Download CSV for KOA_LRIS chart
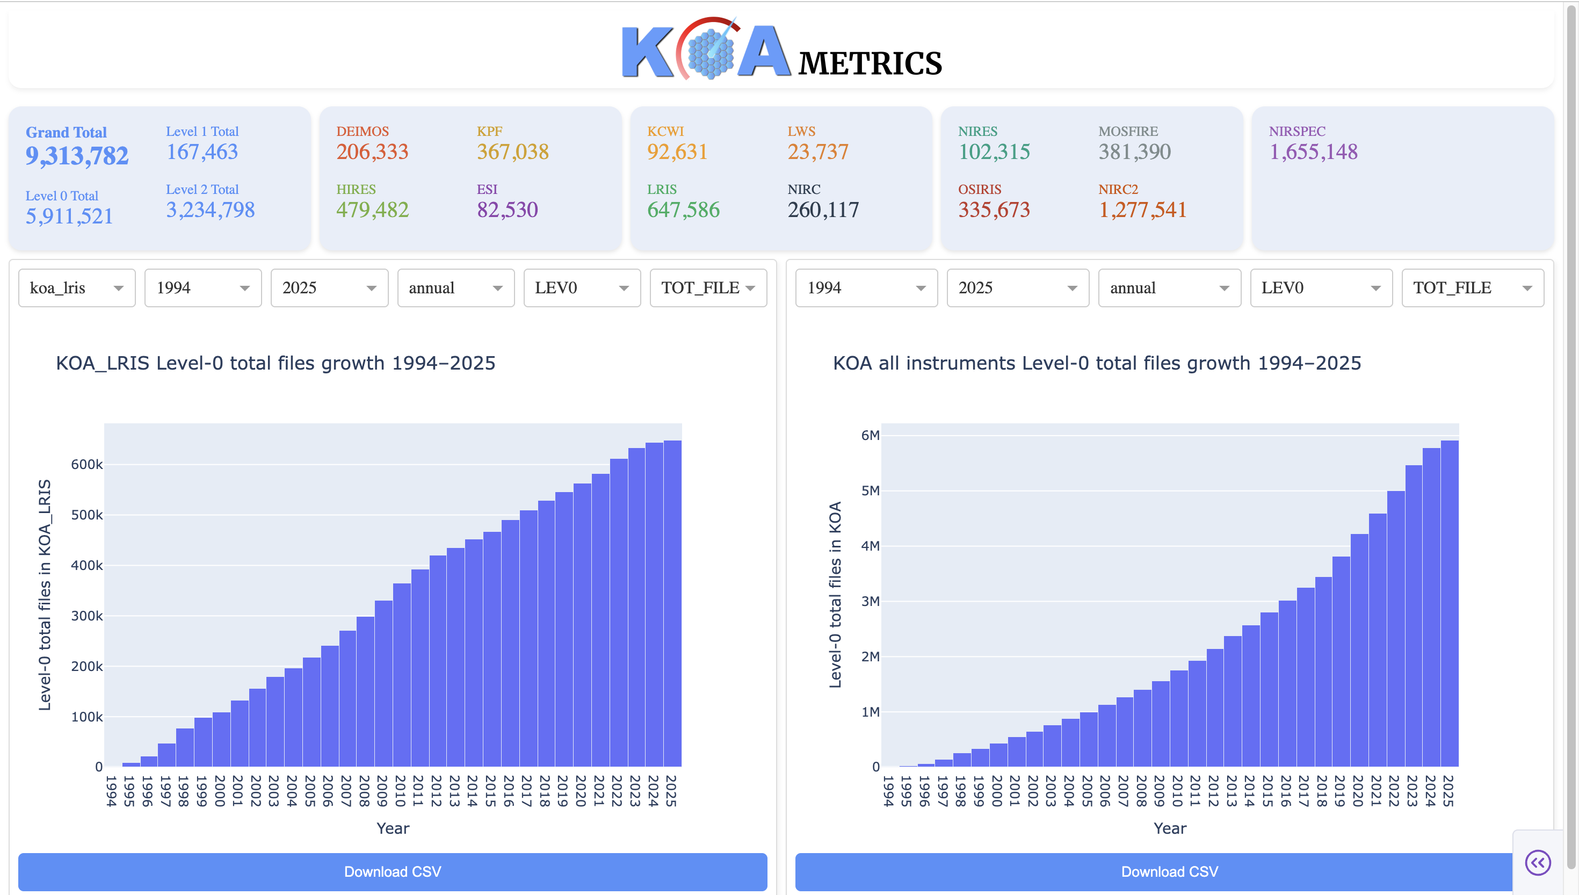This screenshot has width=1579, height=895. click(x=392, y=871)
